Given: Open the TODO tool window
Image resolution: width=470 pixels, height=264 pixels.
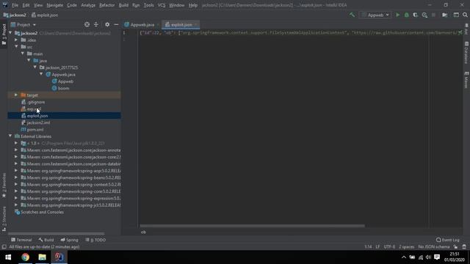Looking at the screenshot, I should [95, 240].
